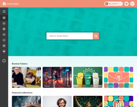Open the Events folder thumbnail
137x107 pixels.
57,77
